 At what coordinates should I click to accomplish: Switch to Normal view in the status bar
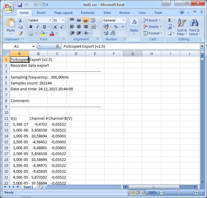(132, 193)
